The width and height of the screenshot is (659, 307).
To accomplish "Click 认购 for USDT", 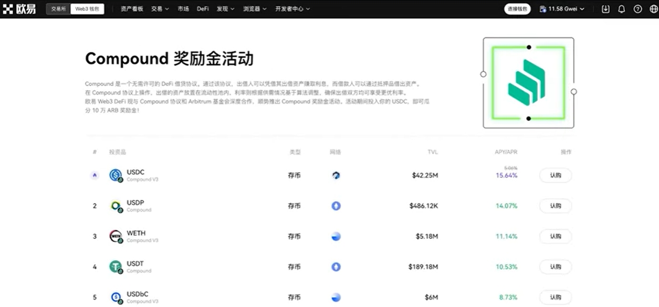I will tap(556, 267).
